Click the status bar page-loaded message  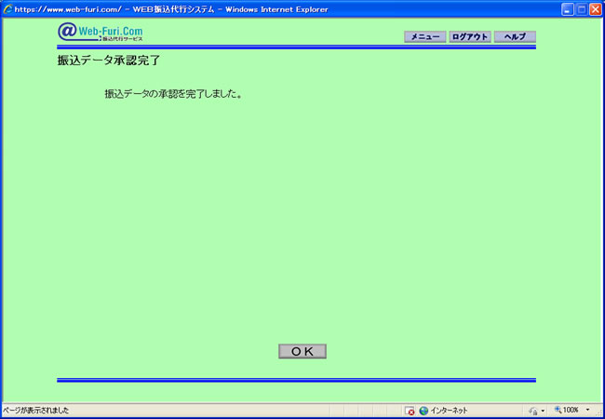(x=37, y=411)
